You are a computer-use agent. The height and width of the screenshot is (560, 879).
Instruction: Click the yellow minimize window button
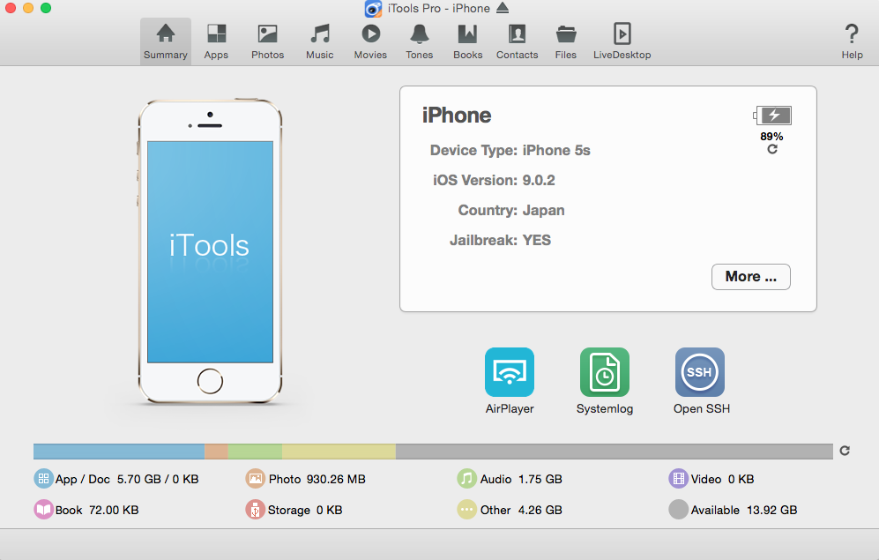(x=28, y=8)
